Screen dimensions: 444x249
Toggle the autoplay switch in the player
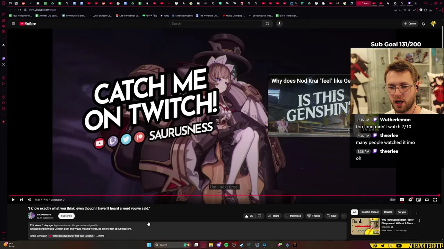point(393,200)
